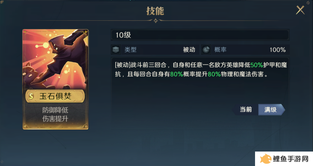Click the 技能 panel title
The image size is (313, 166).
tap(155, 11)
